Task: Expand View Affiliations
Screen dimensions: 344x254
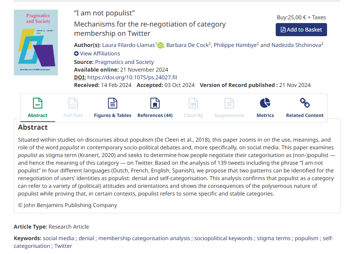Action: [97, 53]
